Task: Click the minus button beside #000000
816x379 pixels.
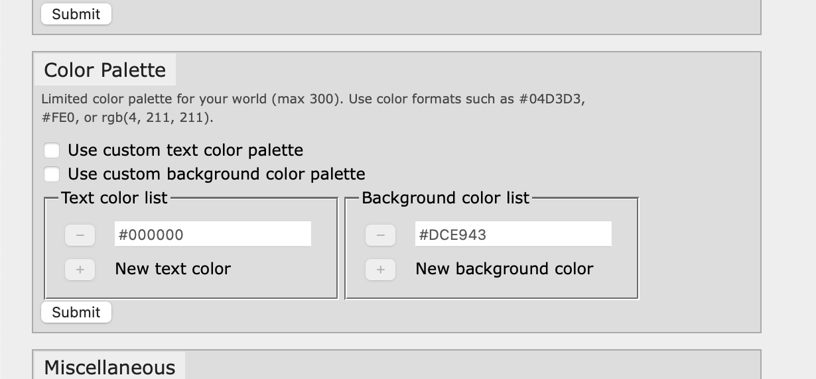Action: click(x=80, y=235)
